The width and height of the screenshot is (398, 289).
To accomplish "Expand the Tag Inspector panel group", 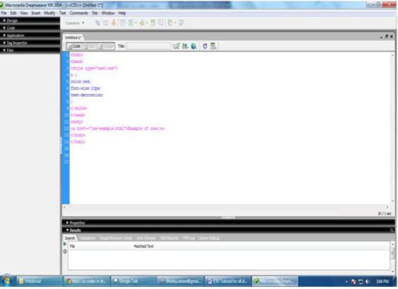I will pyautogui.click(x=30, y=43).
